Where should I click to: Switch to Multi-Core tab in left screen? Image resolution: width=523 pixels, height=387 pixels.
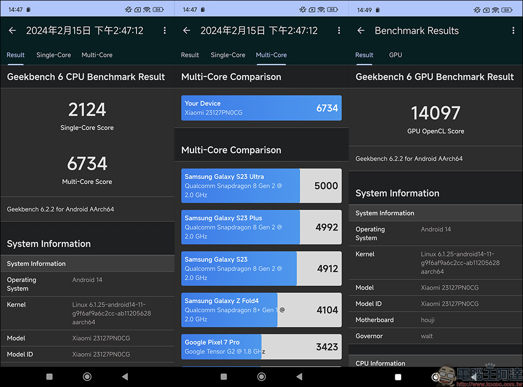click(x=97, y=55)
